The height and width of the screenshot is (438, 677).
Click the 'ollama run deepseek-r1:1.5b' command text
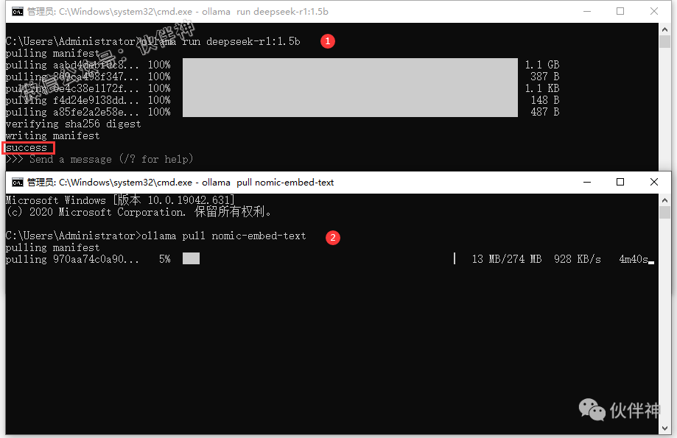click(220, 41)
